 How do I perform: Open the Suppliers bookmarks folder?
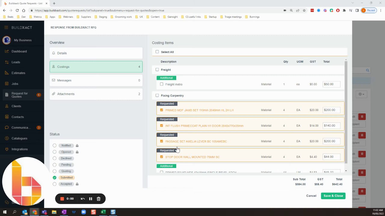tap(84, 17)
